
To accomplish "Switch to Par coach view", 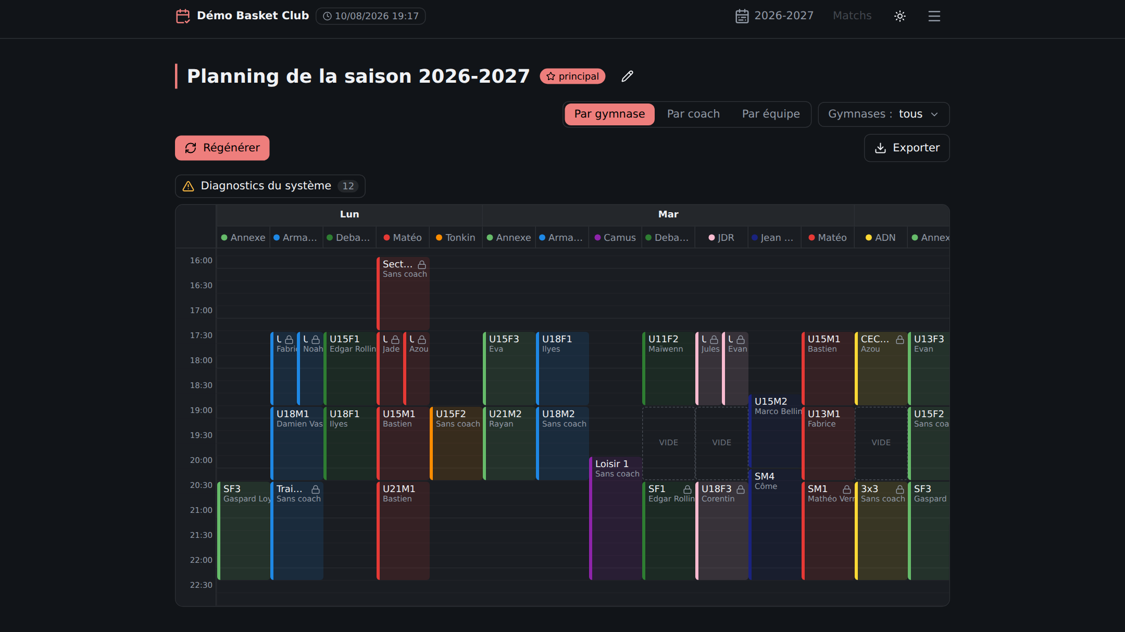I will point(693,114).
